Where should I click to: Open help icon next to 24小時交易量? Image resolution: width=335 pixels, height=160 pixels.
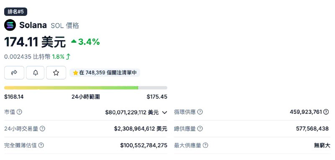[x=43, y=129]
